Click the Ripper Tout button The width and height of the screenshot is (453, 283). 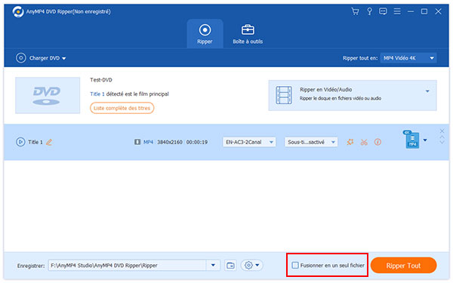403,266
